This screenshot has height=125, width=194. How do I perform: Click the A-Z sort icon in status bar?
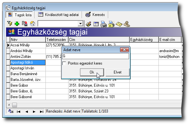(x=11, y=111)
